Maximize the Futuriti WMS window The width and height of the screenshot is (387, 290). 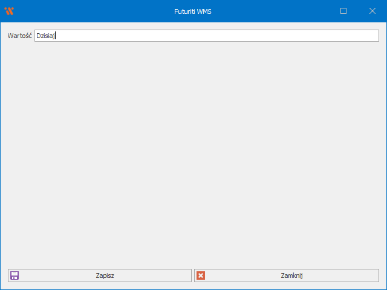click(x=343, y=11)
